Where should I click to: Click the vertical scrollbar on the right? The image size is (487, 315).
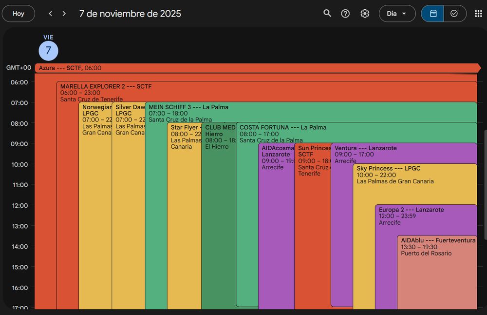485,185
